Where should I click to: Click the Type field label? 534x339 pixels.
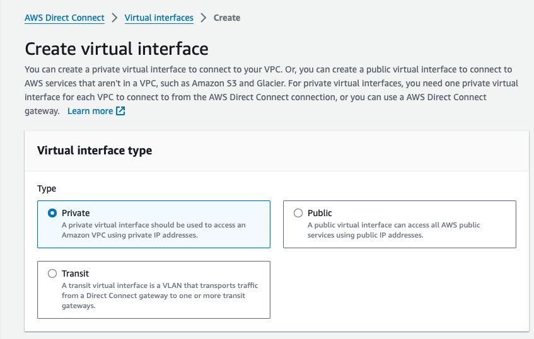click(x=47, y=188)
